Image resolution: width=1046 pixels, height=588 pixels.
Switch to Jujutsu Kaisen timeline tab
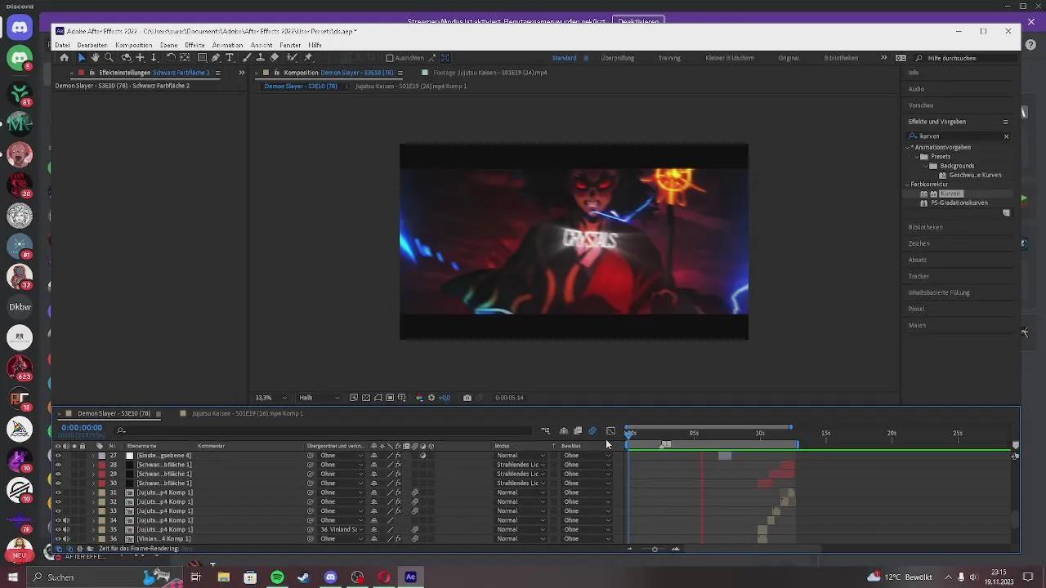[248, 413]
